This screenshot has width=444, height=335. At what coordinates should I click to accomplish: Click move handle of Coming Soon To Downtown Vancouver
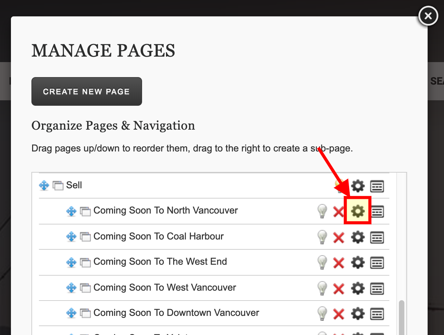pyautogui.click(x=71, y=313)
